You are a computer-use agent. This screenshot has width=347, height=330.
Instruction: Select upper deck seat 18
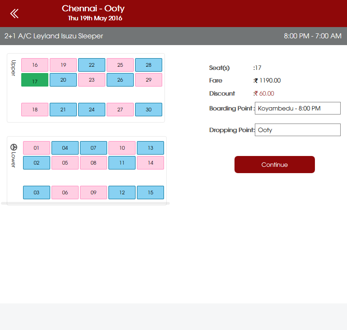(x=35, y=110)
